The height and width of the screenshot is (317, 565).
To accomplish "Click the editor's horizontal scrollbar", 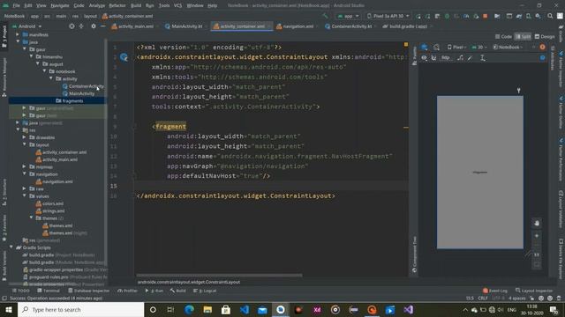I will [x=219, y=276].
